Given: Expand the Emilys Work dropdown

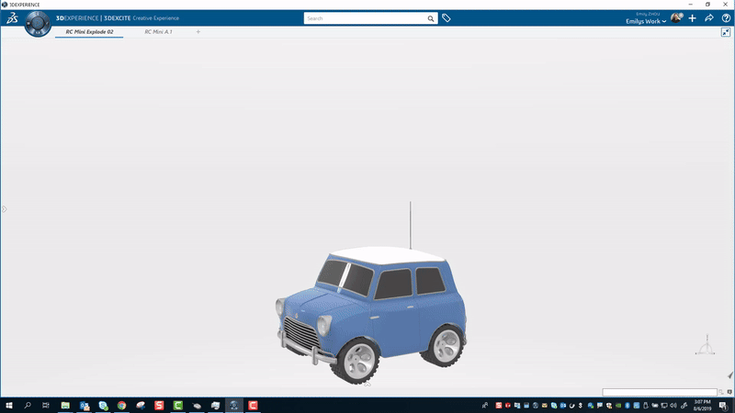Looking at the screenshot, I should click(645, 21).
